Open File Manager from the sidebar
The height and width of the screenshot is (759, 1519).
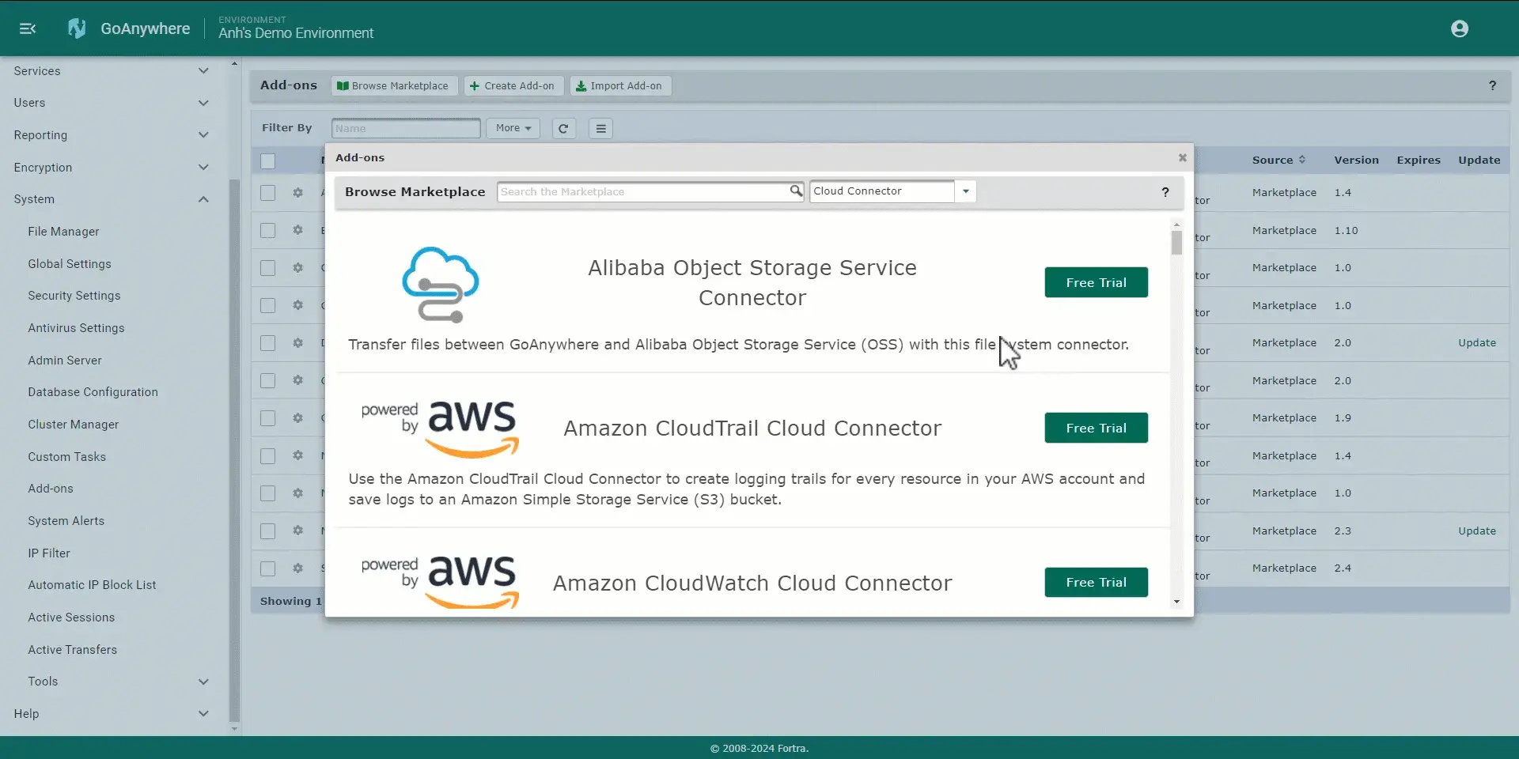pos(65,231)
